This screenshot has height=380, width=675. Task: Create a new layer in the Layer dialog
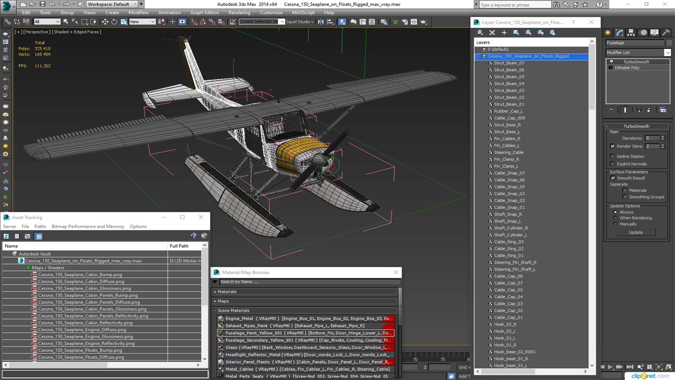coord(480,32)
